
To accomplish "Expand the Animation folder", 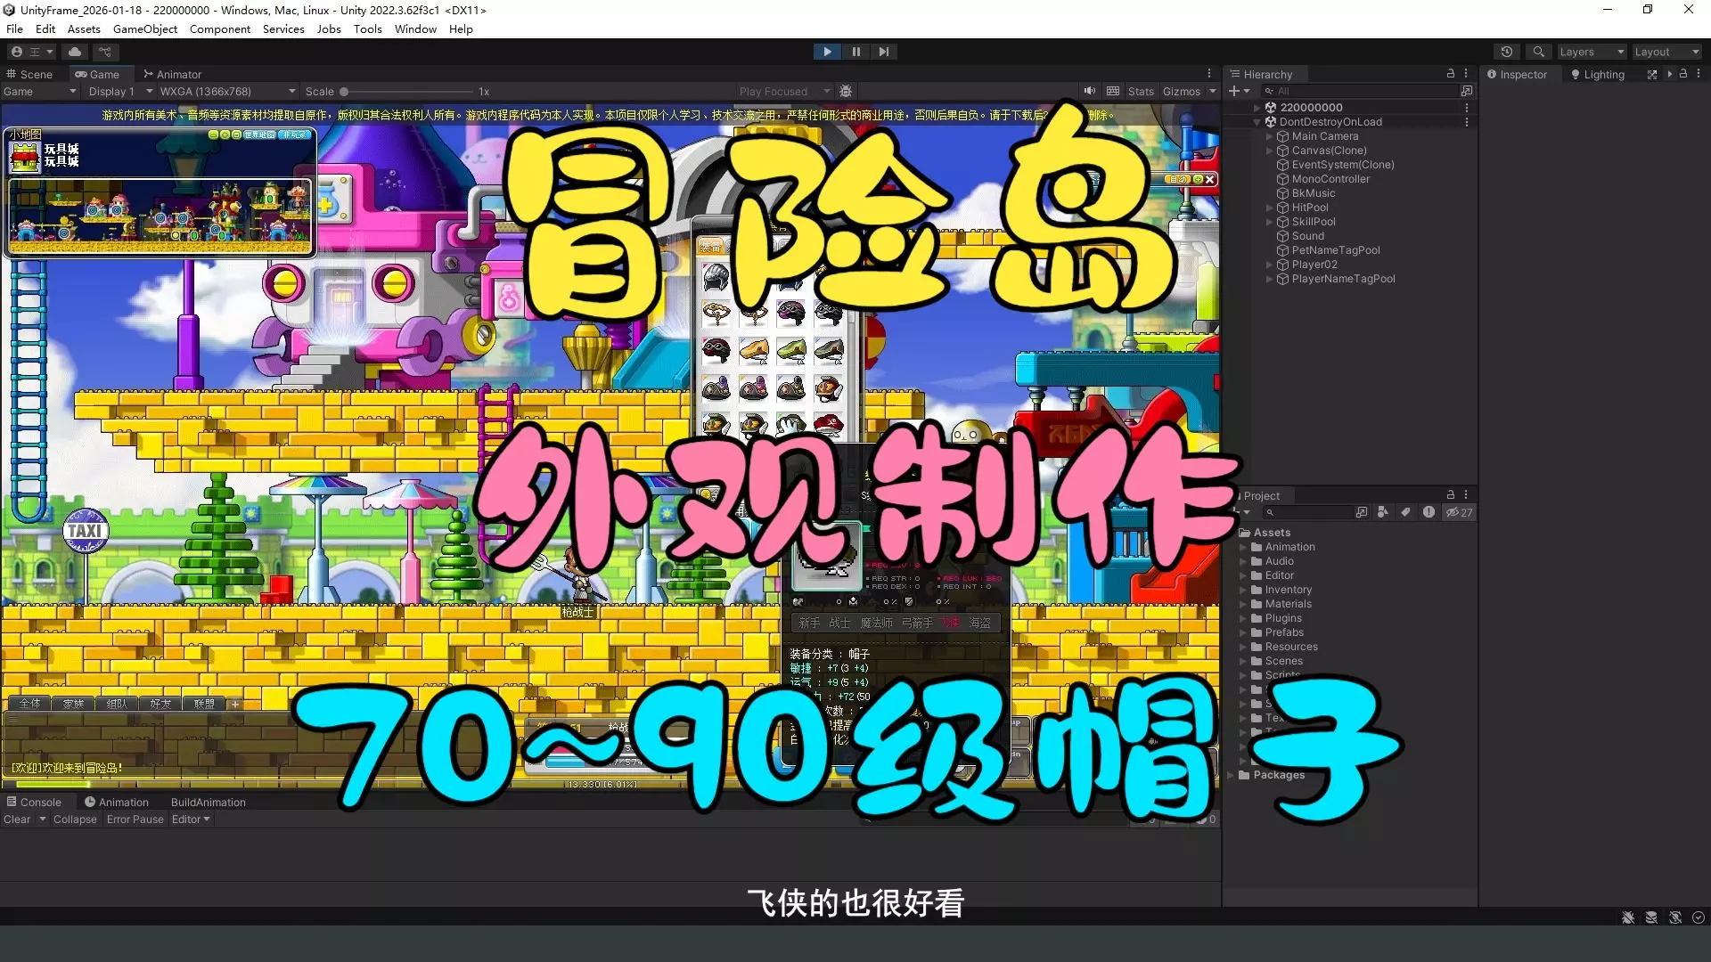I will coord(1243,547).
